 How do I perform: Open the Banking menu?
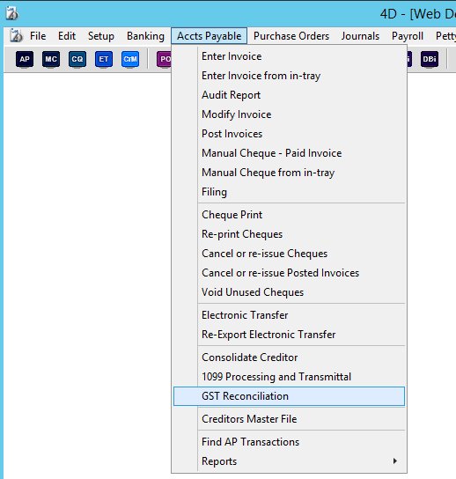click(145, 36)
